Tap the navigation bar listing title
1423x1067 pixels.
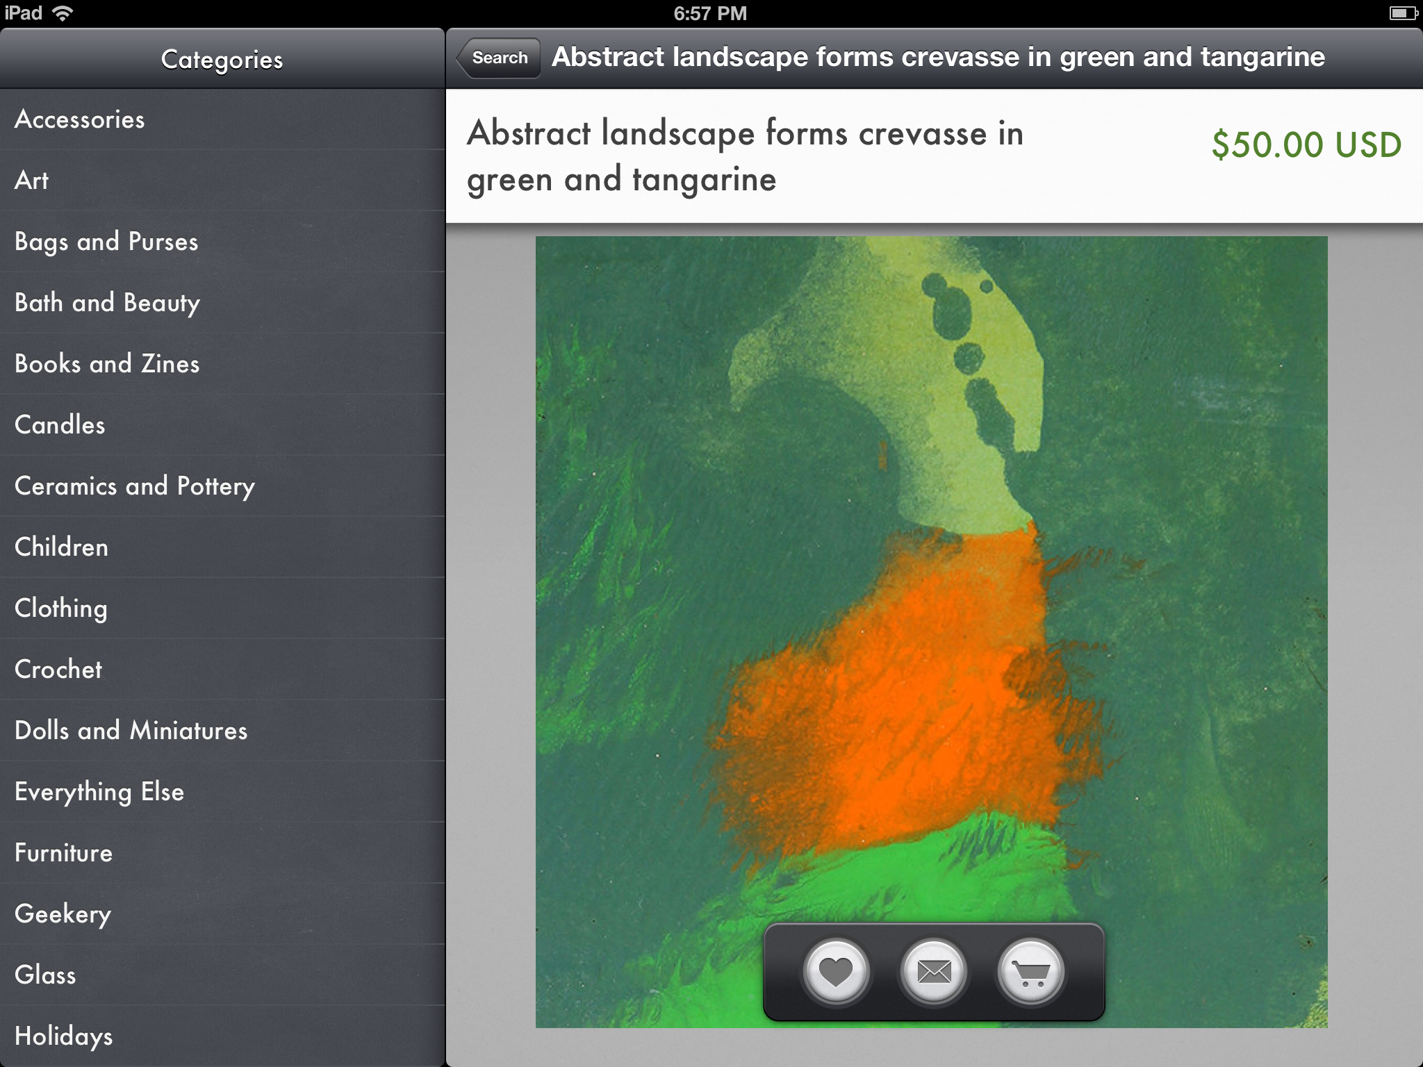pos(938,57)
